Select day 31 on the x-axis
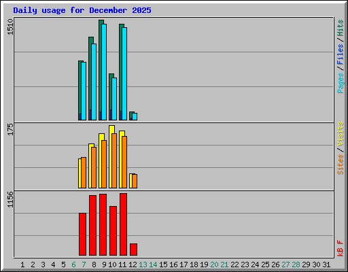348x272 pixels. click(x=326, y=265)
